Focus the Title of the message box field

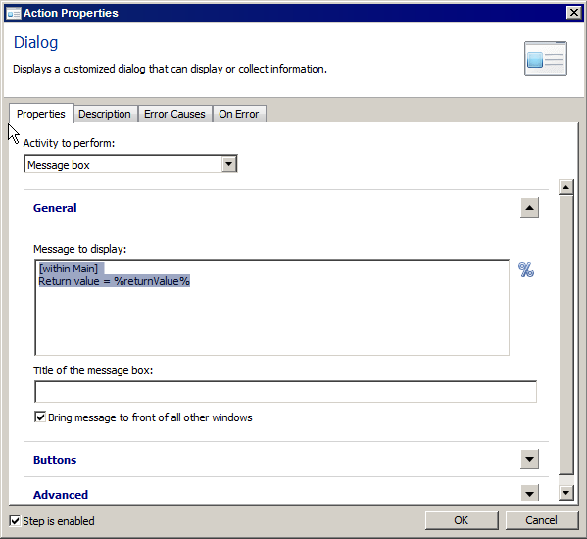pyautogui.click(x=285, y=392)
